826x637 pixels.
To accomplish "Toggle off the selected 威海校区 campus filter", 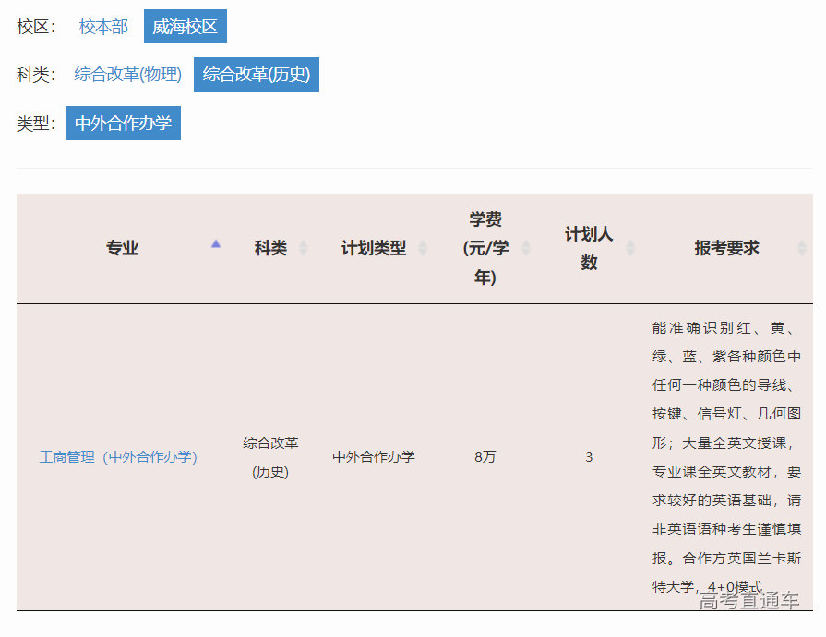I will tap(184, 26).
